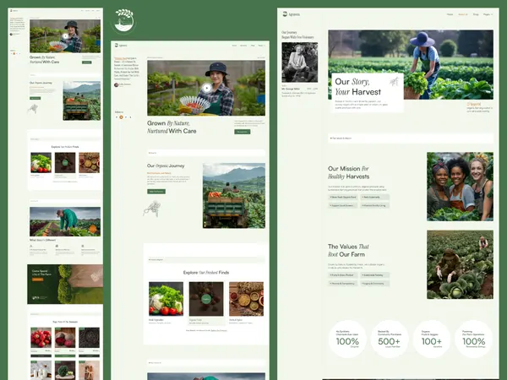Open the orange About Us nav link in right mockup
This screenshot has height=380, width=507.
pos(463,14)
